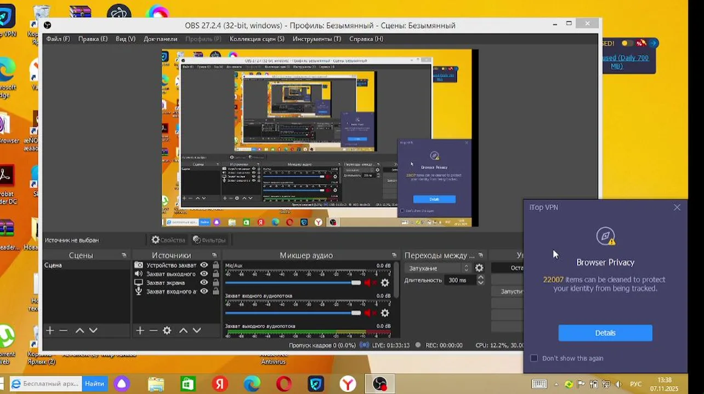Undock the Микшер аудио panel
This screenshot has height=394, width=704.
point(394,256)
